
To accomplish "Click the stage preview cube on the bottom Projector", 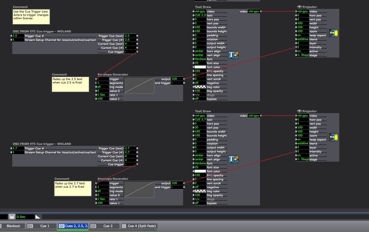I will (x=333, y=137).
